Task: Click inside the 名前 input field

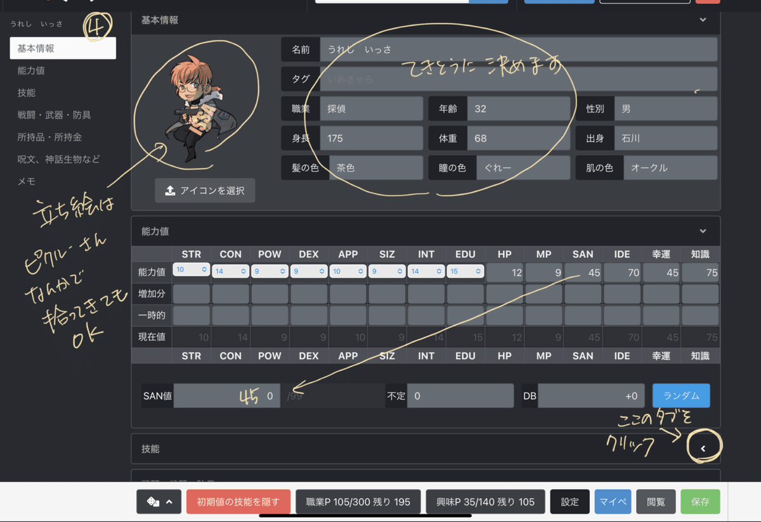Action: (444, 49)
